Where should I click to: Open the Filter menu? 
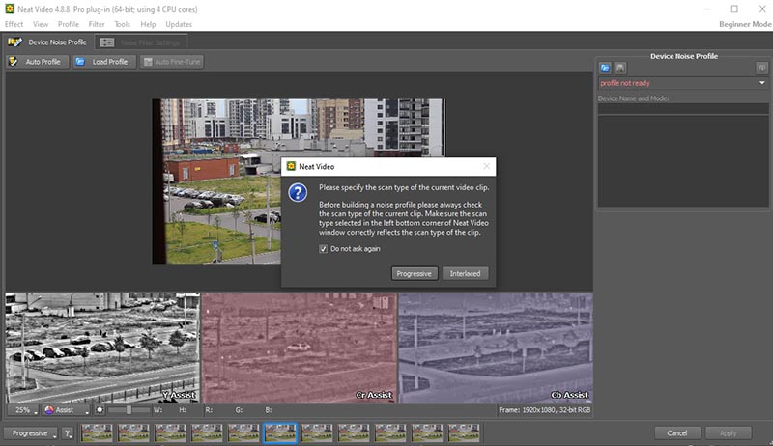coord(97,24)
